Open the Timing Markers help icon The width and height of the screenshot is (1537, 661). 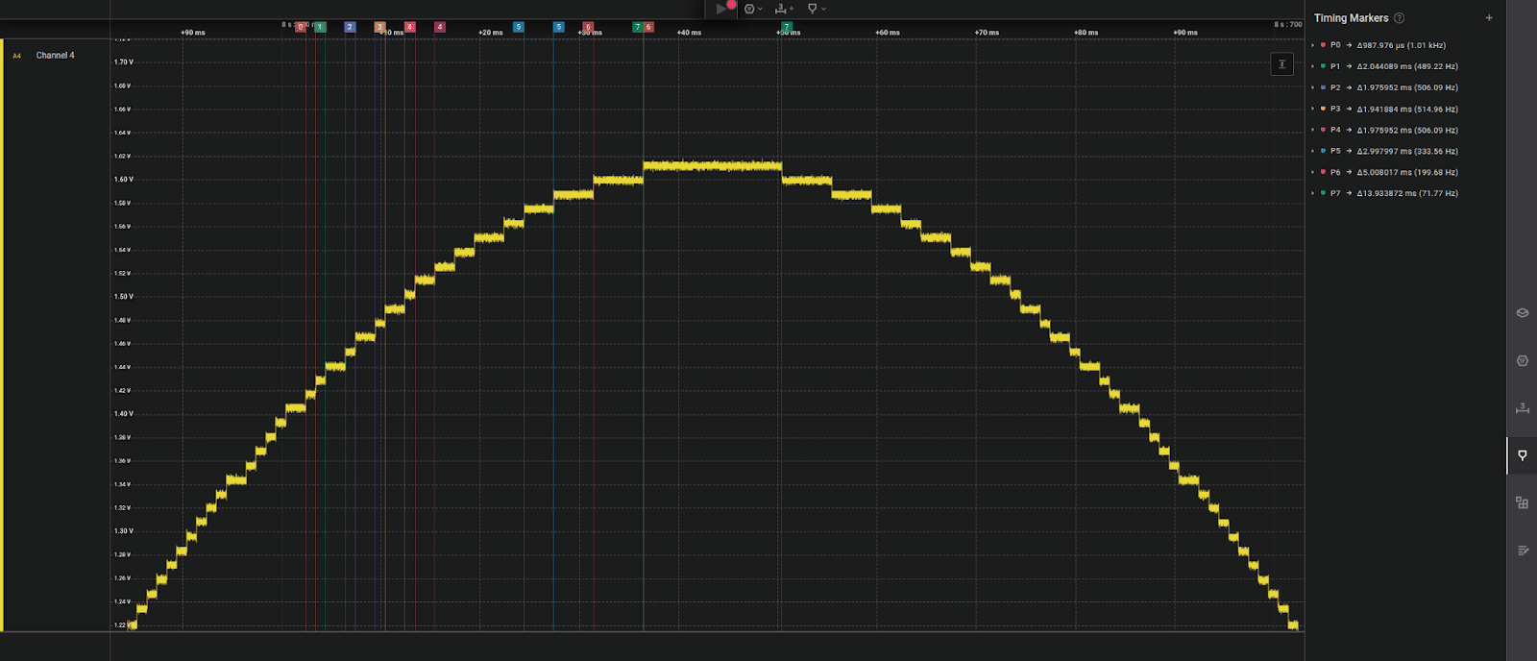[1400, 18]
